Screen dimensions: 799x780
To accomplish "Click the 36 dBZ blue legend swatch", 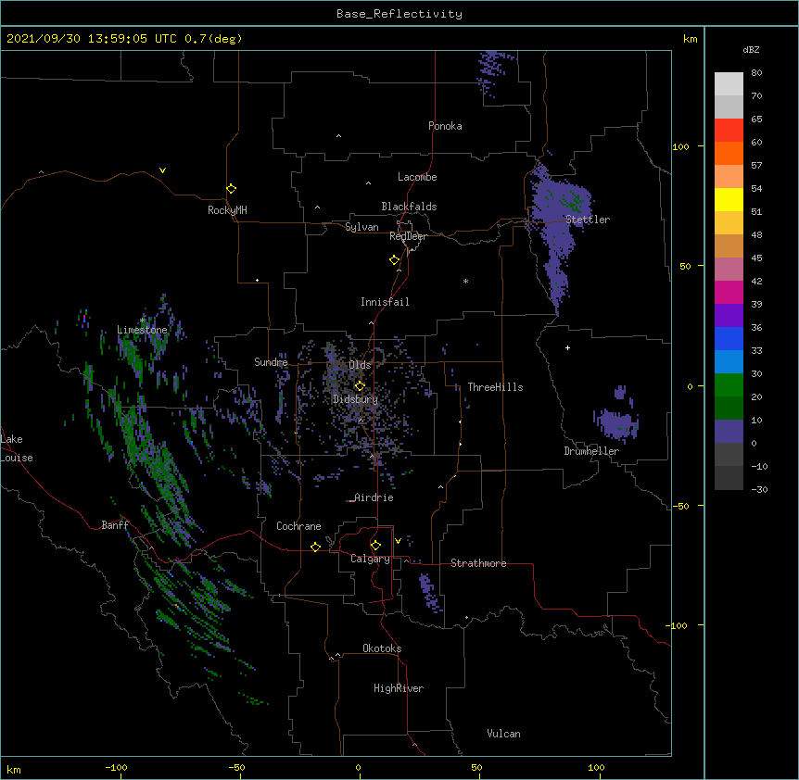I will click(x=729, y=338).
